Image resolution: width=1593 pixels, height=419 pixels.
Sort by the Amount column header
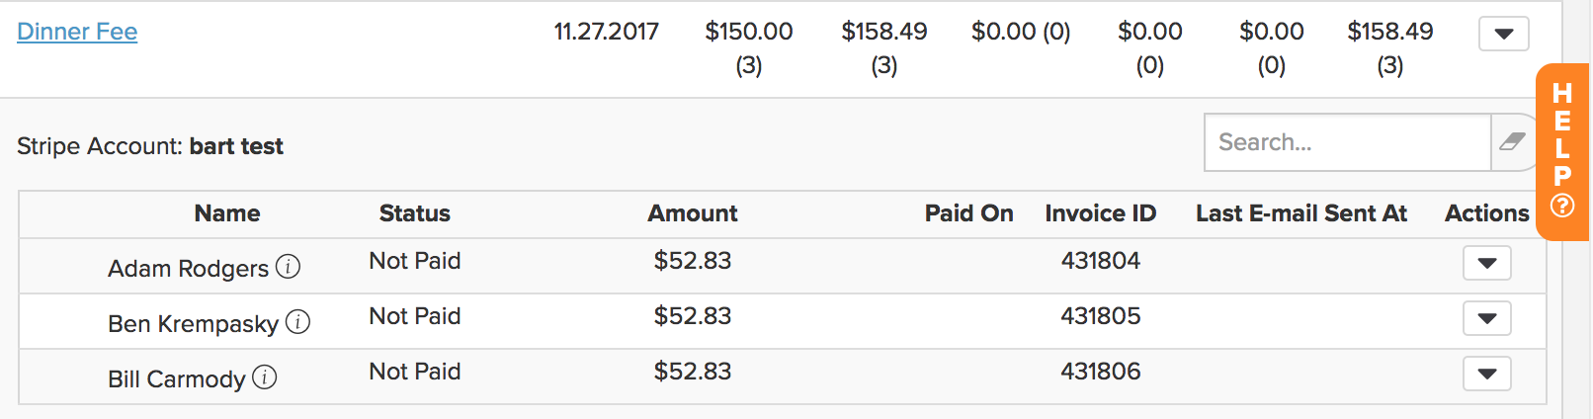(693, 213)
